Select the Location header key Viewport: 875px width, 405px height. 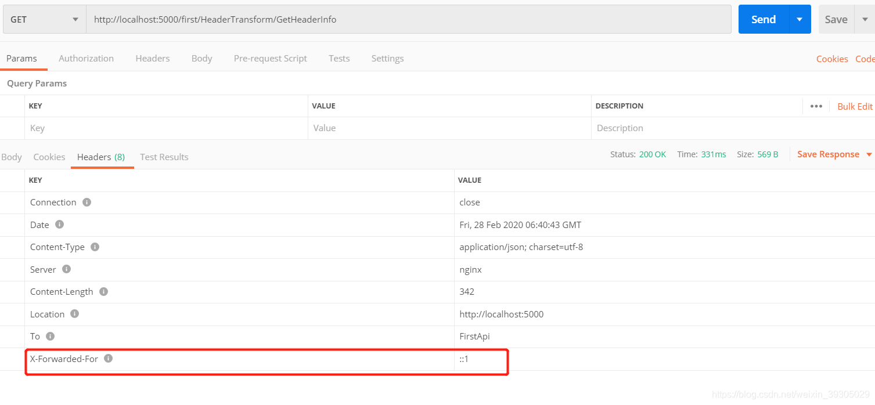tap(47, 314)
